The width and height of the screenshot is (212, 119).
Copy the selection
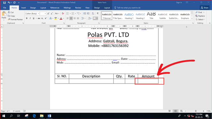11,16
